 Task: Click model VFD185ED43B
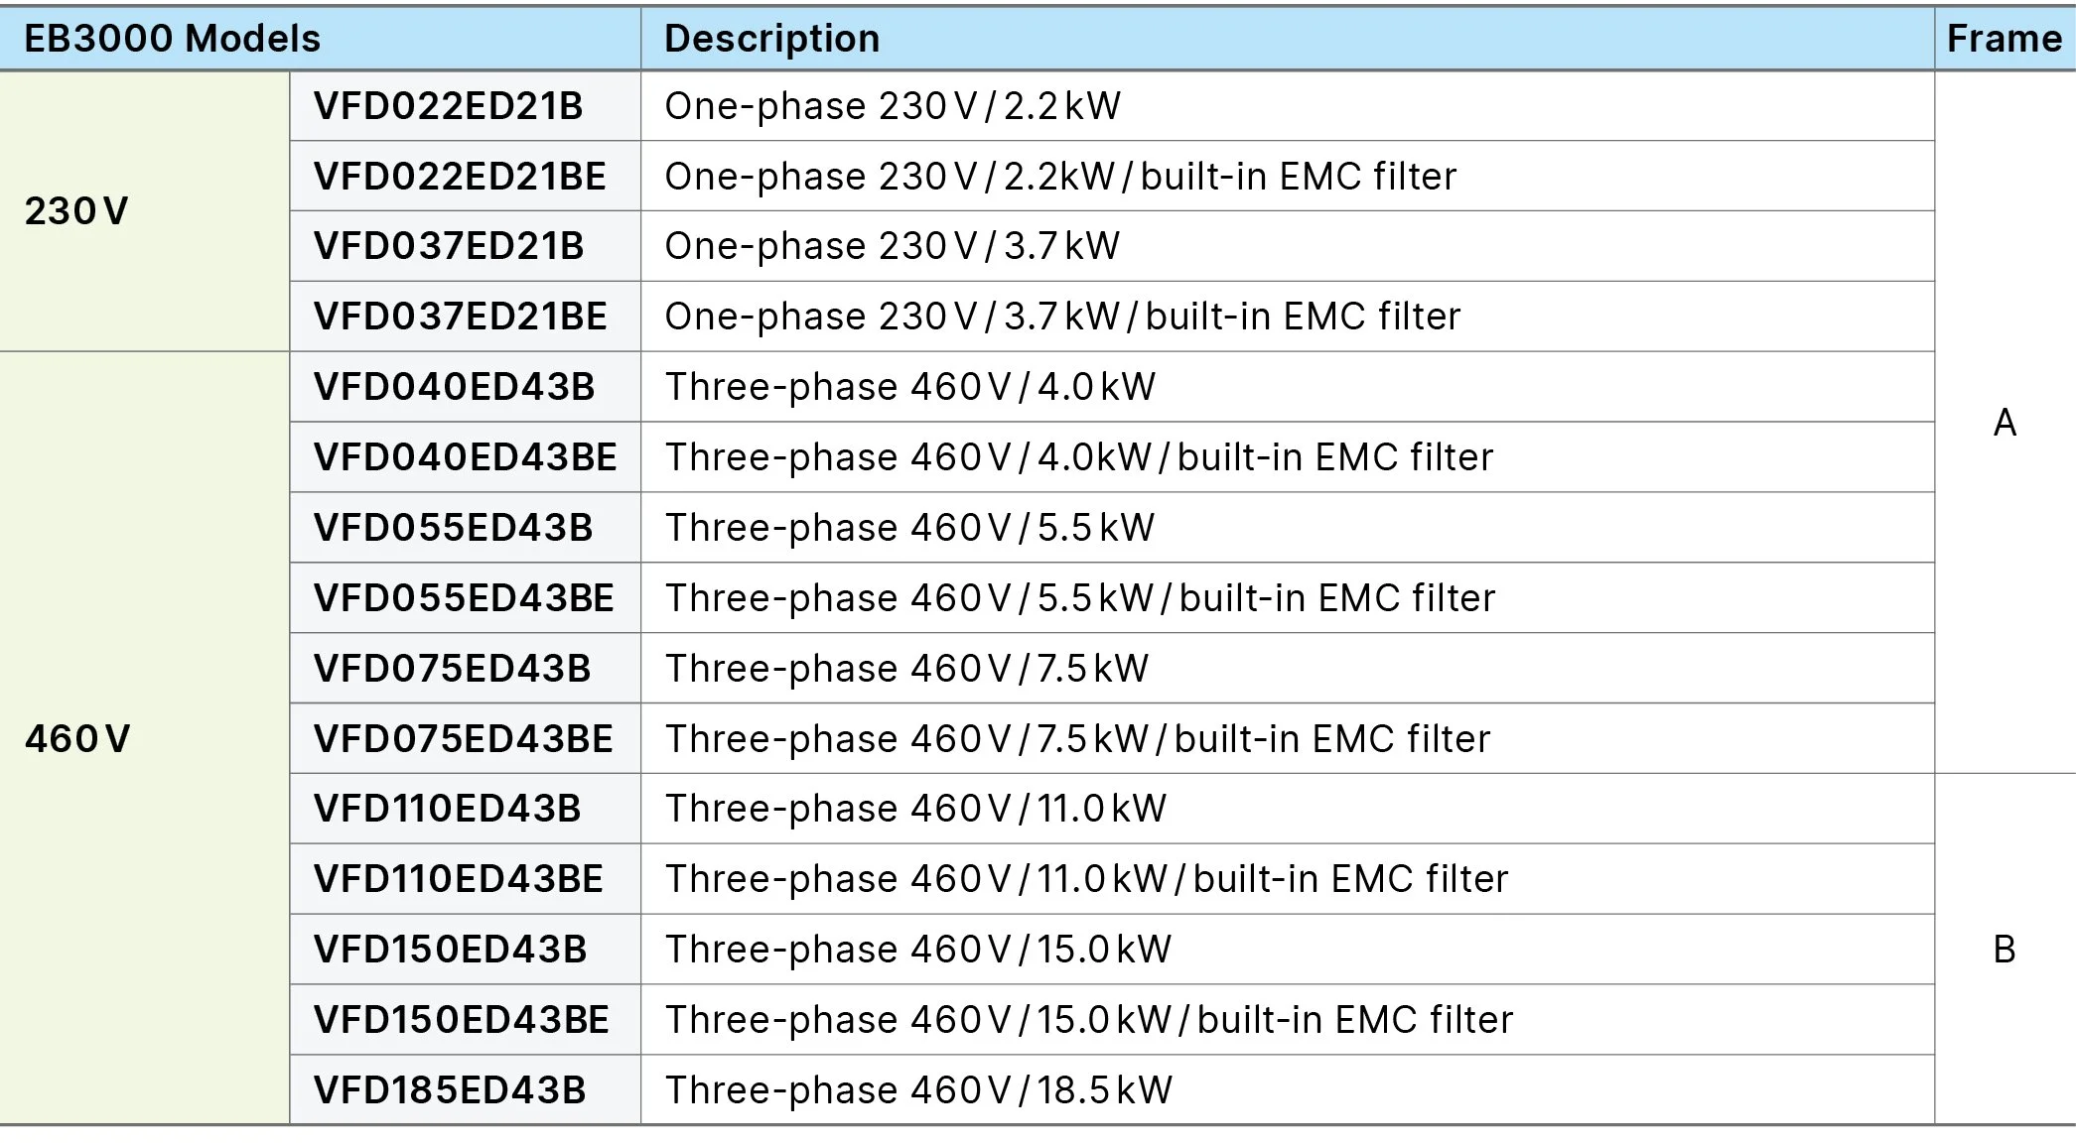tap(465, 1090)
